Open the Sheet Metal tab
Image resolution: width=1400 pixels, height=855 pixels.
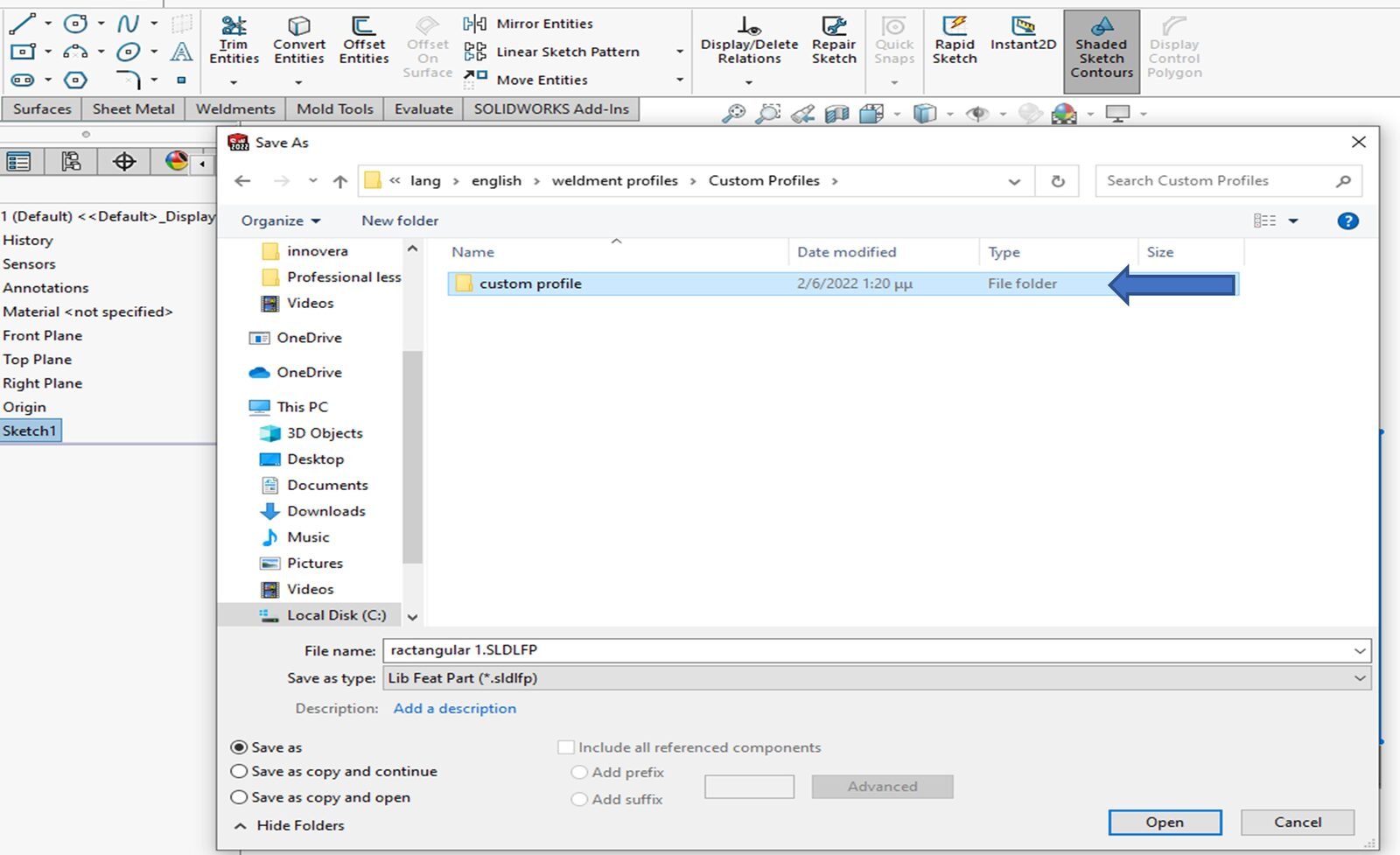[133, 109]
